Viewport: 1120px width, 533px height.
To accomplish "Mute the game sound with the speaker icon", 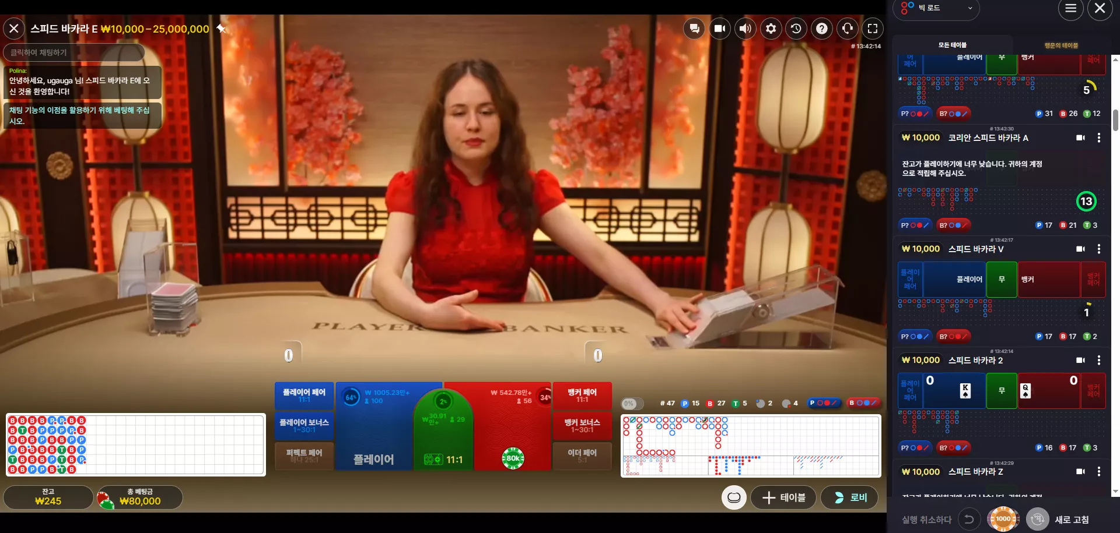I will coord(745,28).
